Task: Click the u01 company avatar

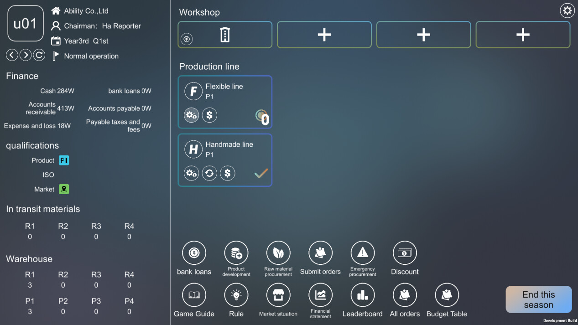Action: [25, 23]
